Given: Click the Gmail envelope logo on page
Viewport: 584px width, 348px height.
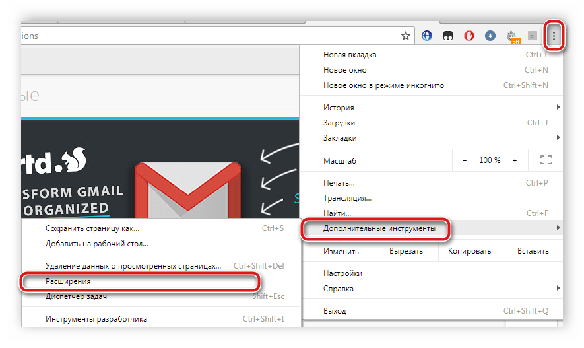Looking at the screenshot, I should click(x=188, y=190).
